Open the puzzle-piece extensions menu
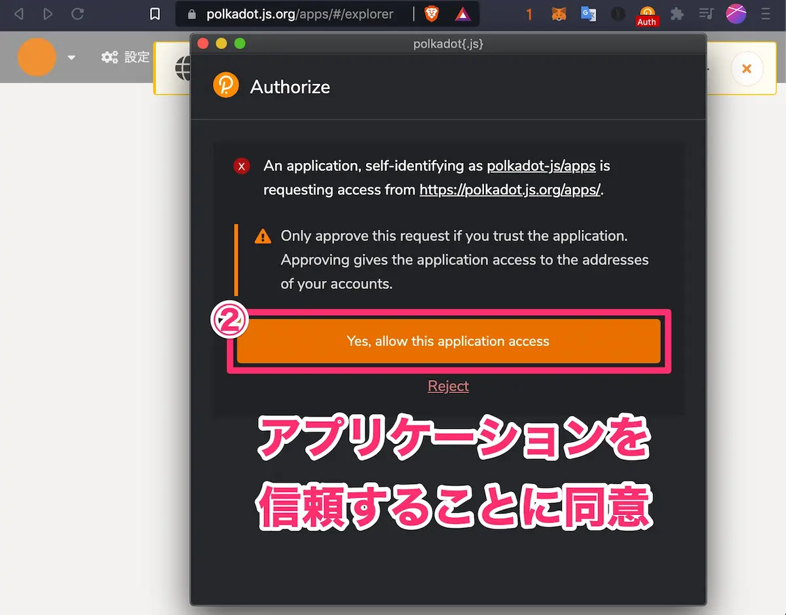This screenshot has width=786, height=615. coord(677,14)
